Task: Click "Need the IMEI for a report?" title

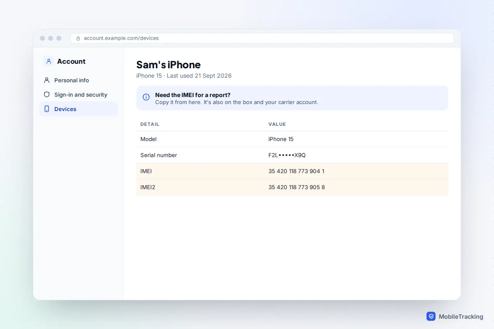Action: pyautogui.click(x=193, y=95)
